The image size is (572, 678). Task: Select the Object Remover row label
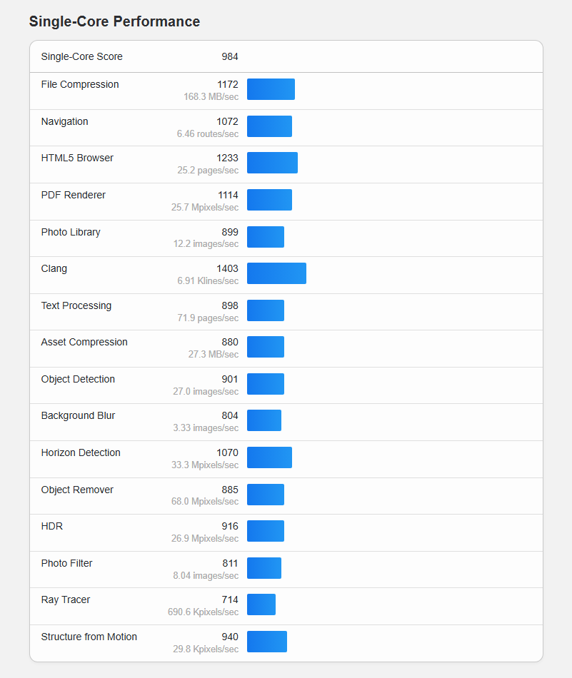coord(77,490)
